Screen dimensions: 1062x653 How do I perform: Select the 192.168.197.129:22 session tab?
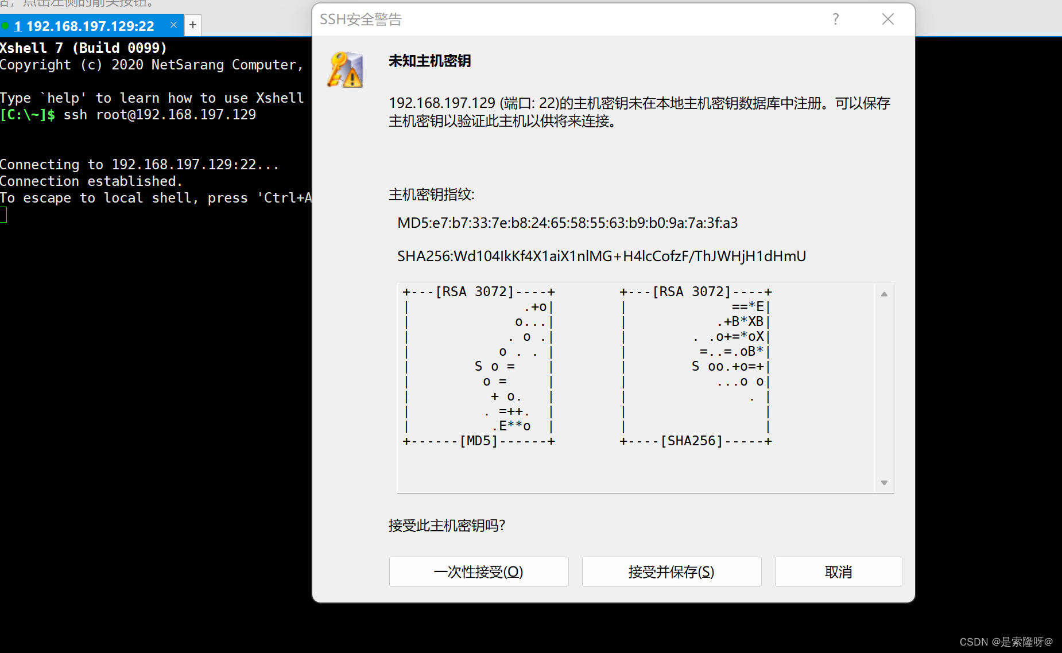pos(89,25)
